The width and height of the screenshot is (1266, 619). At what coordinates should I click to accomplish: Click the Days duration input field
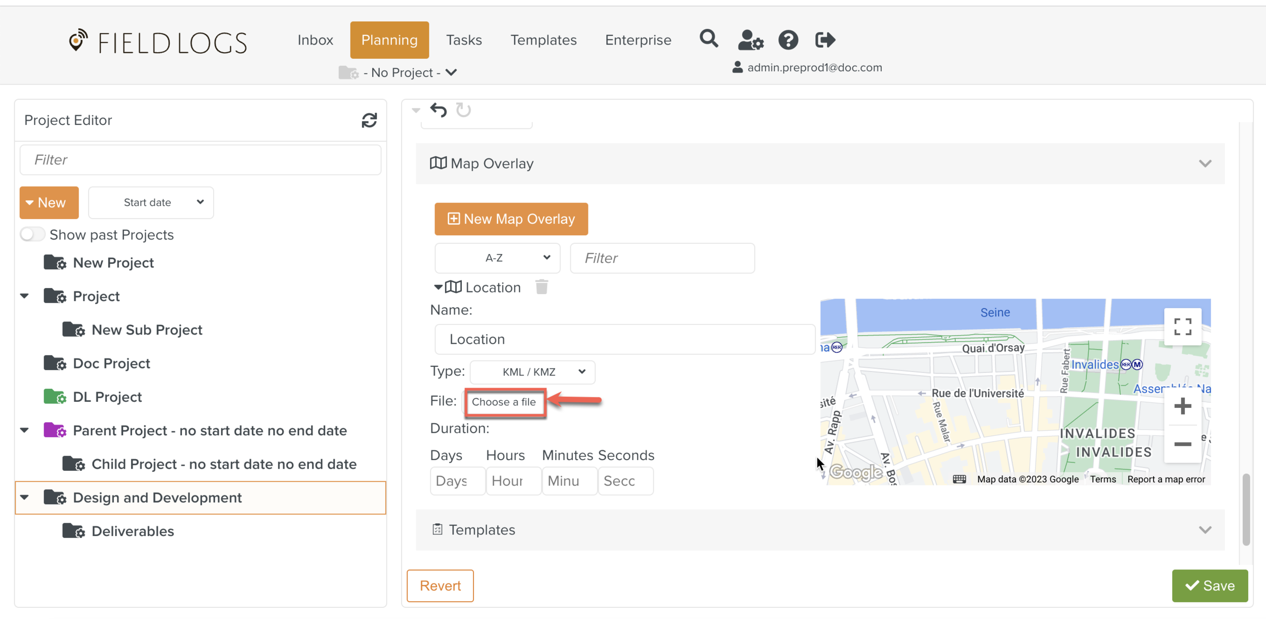tap(457, 480)
